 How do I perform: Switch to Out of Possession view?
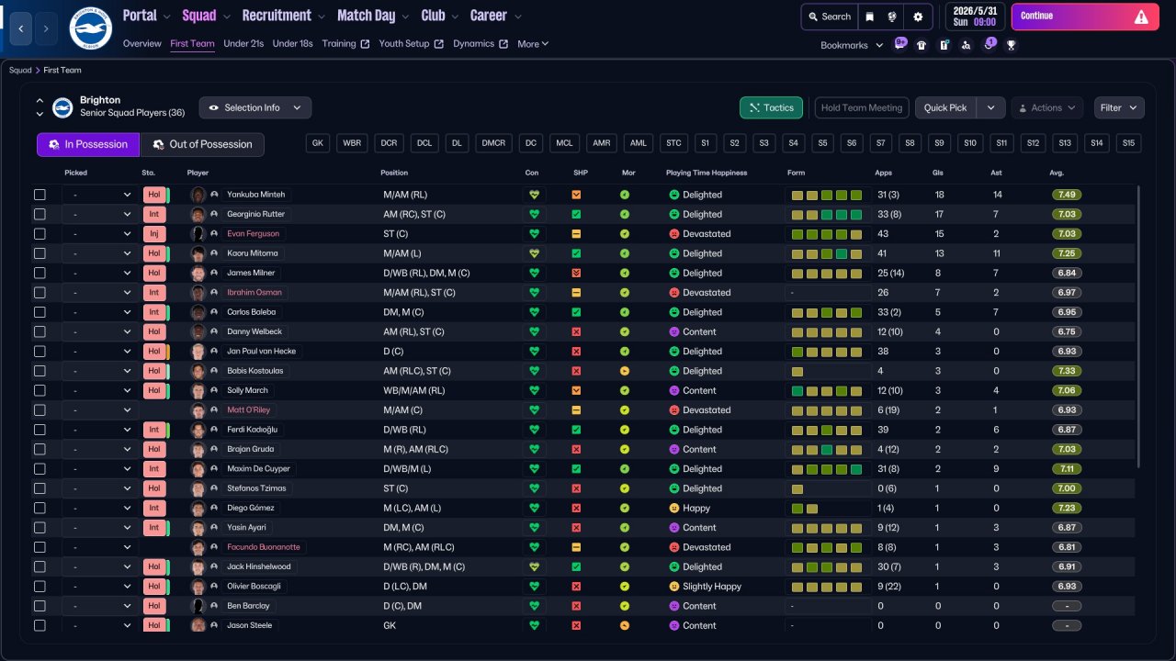pyautogui.click(x=201, y=145)
